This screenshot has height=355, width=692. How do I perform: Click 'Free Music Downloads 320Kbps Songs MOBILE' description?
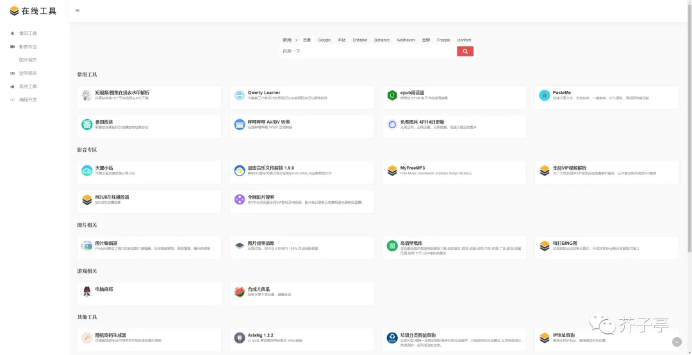pyautogui.click(x=436, y=174)
